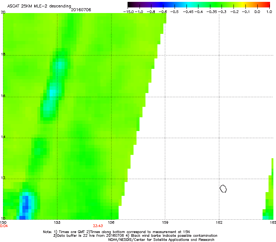Select the -0.4 color scale label

(199, 12)
